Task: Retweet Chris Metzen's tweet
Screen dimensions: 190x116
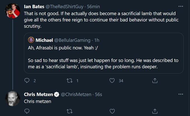Action: (x=70, y=111)
